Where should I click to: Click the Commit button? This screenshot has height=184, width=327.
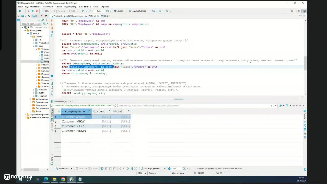coord(60,11)
